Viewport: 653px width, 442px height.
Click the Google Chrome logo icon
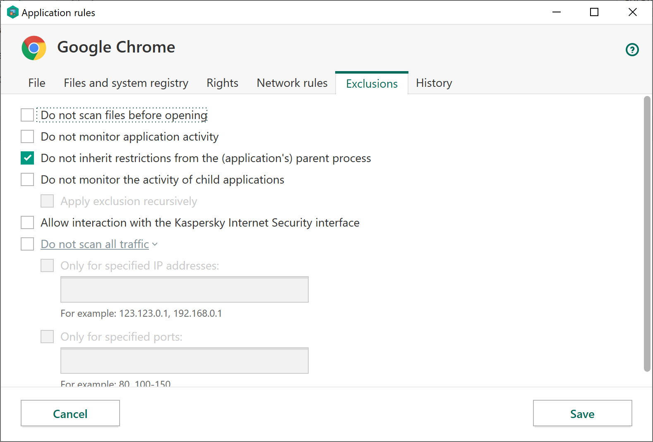(x=34, y=48)
